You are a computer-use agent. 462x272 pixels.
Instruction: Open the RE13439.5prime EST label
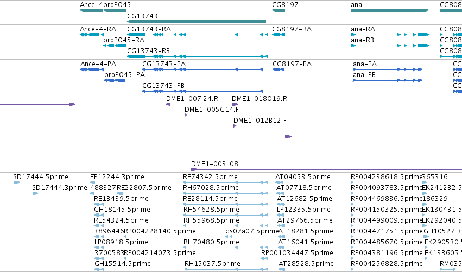click(121, 199)
